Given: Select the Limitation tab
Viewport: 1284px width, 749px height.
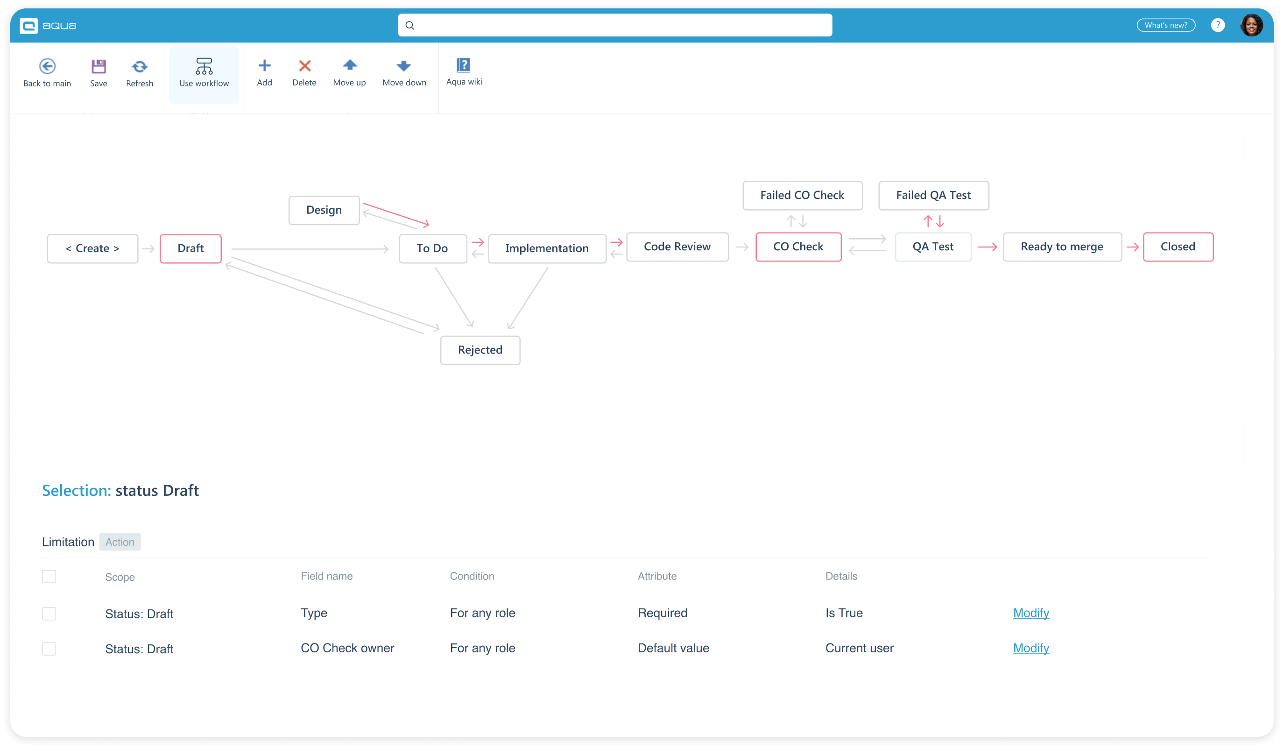Looking at the screenshot, I should point(68,542).
